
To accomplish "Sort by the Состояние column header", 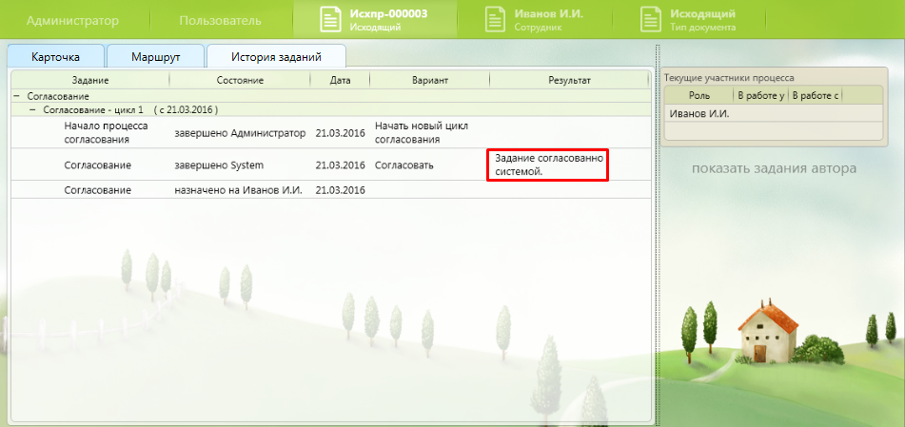I will (240, 81).
